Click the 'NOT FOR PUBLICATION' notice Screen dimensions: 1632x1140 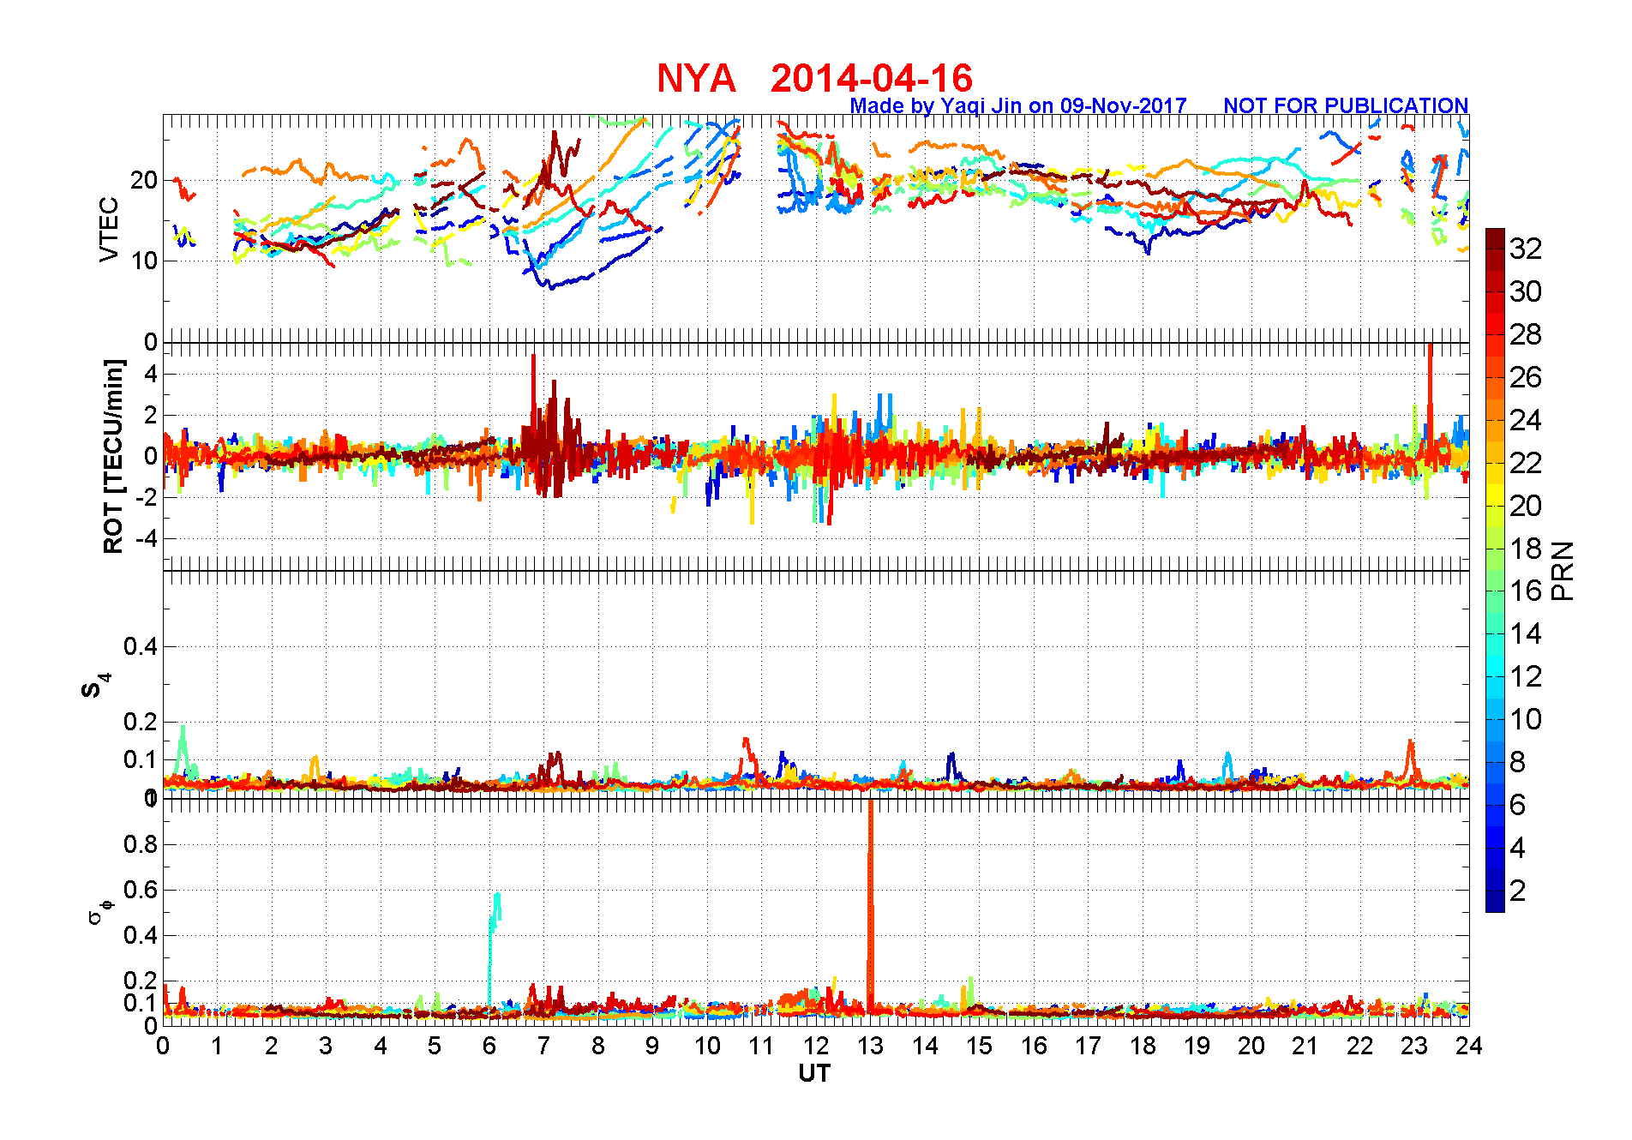point(1346,105)
